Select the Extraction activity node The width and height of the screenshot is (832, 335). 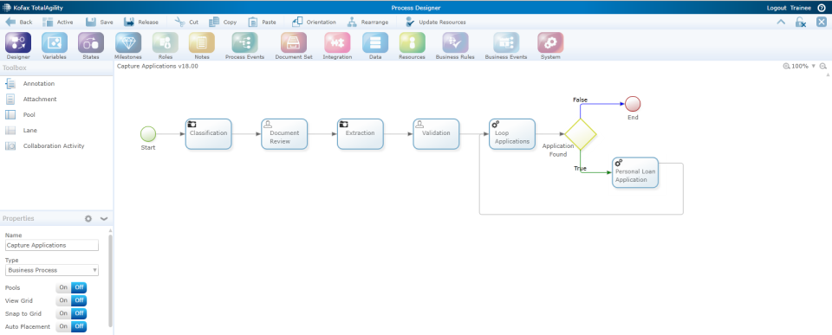click(361, 133)
